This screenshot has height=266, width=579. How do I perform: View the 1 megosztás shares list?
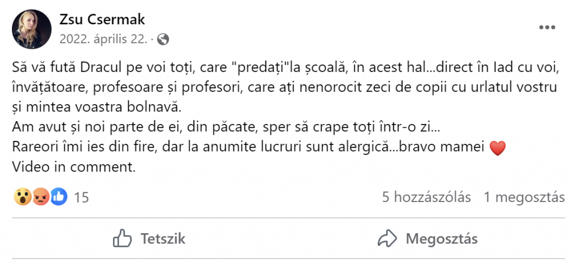pyautogui.click(x=524, y=198)
